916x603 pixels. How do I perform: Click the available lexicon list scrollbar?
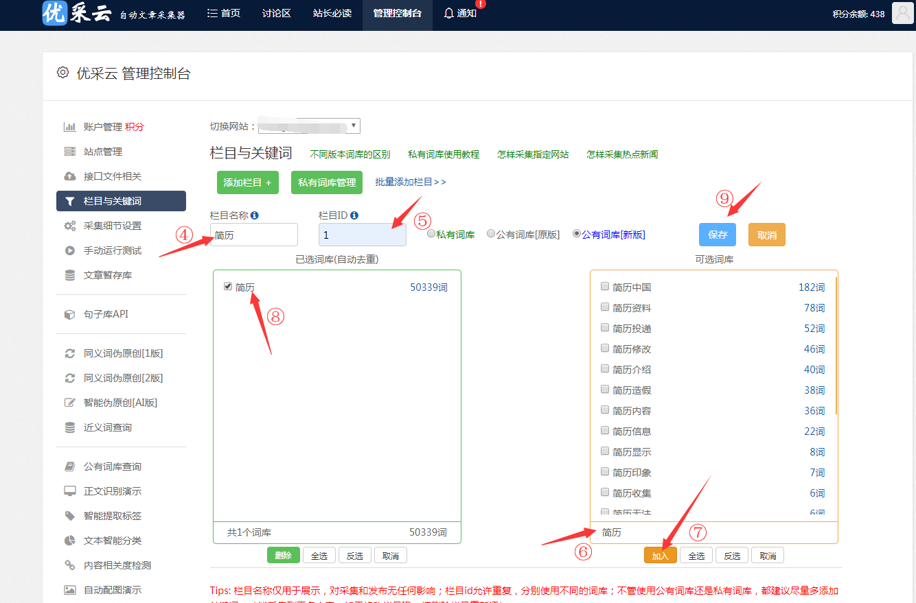836,343
